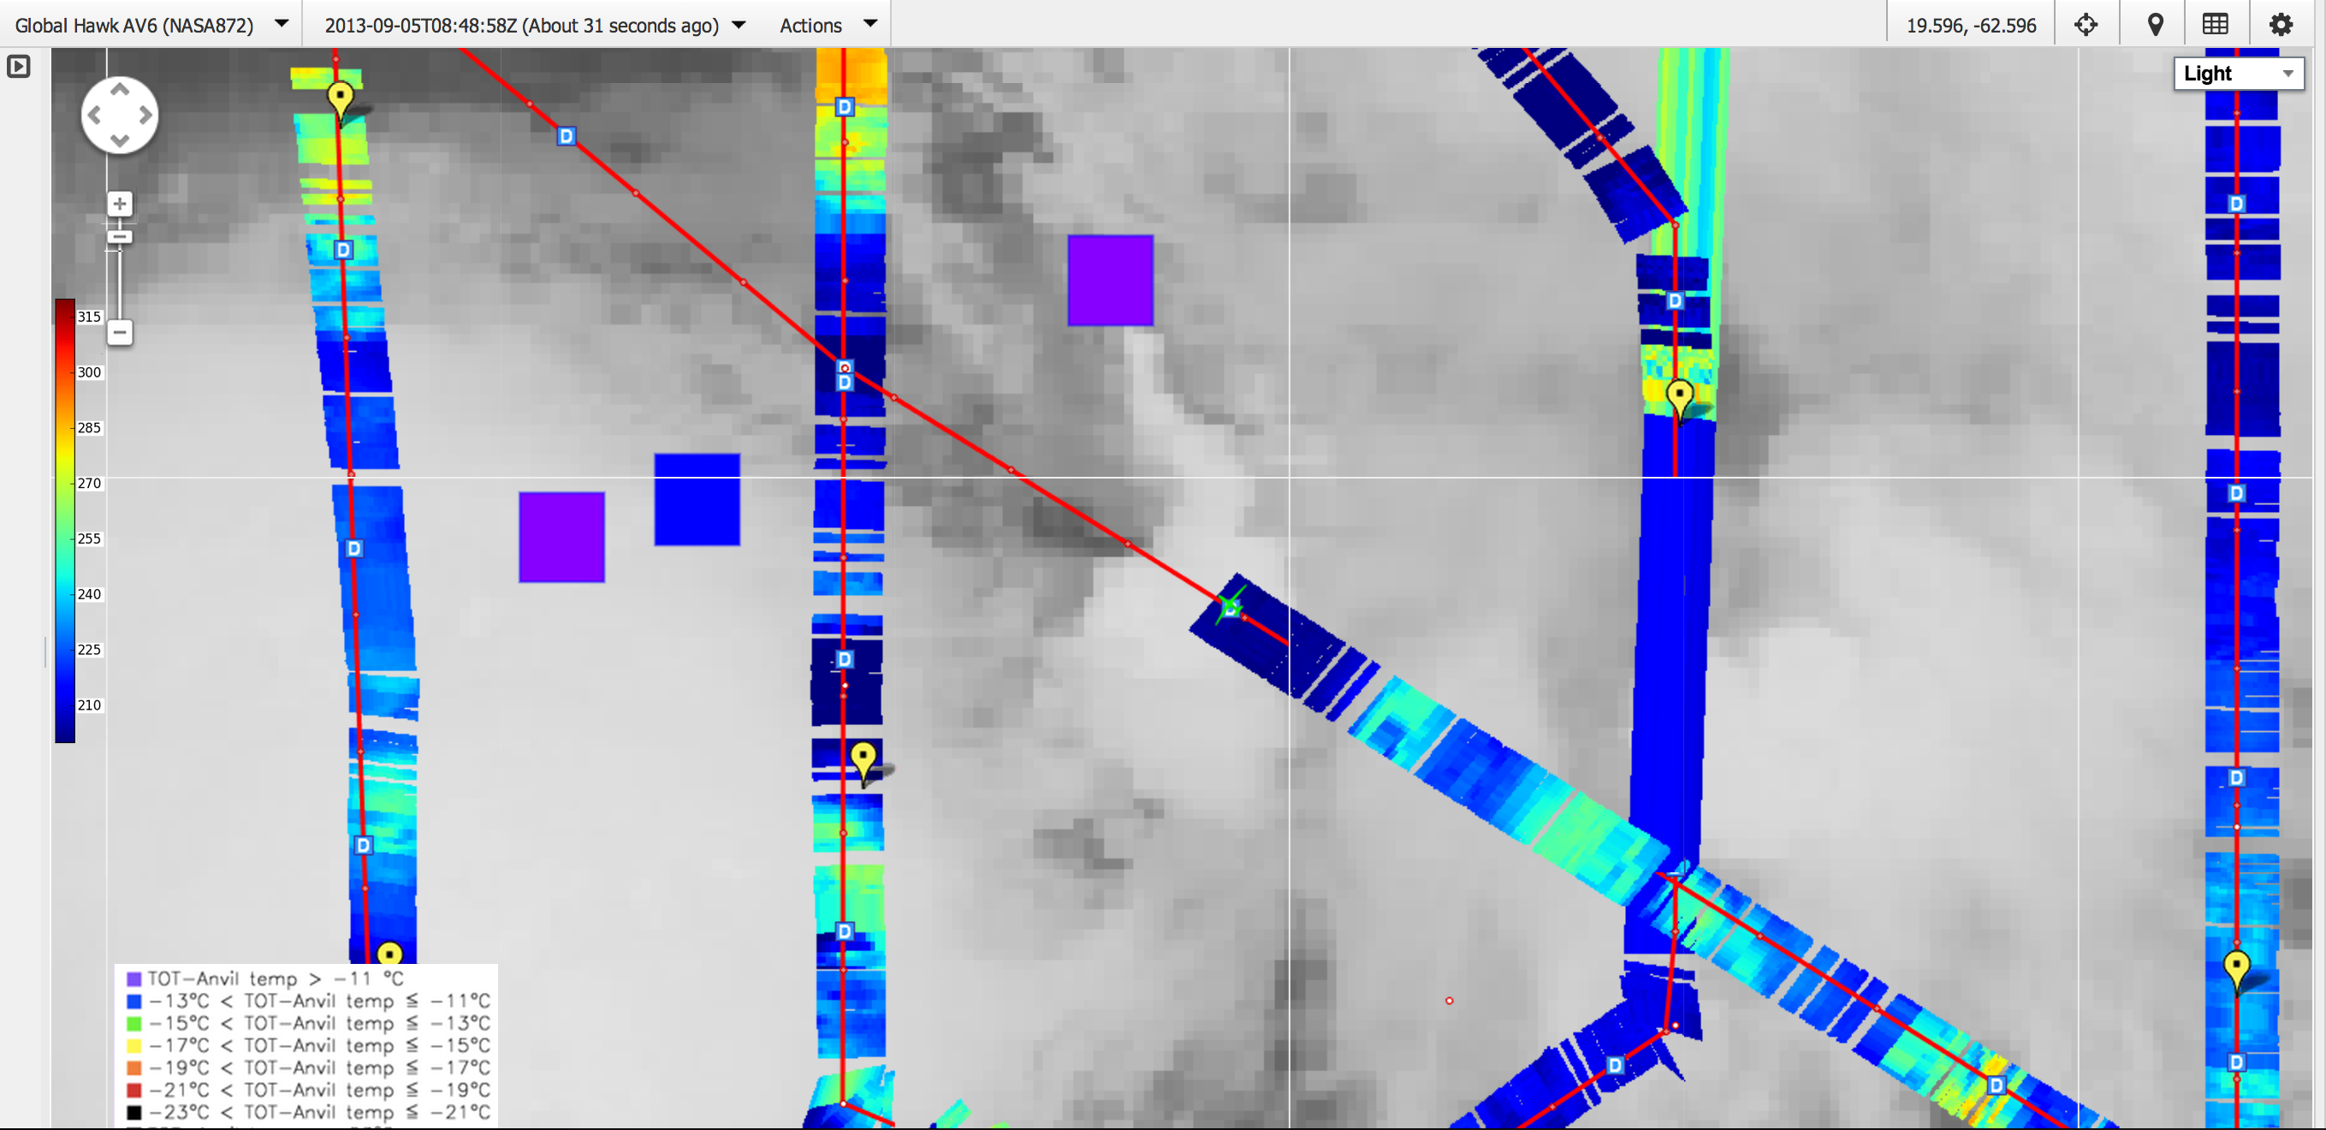Open the settings gear icon
2326x1130 pixels.
pos(2281,24)
